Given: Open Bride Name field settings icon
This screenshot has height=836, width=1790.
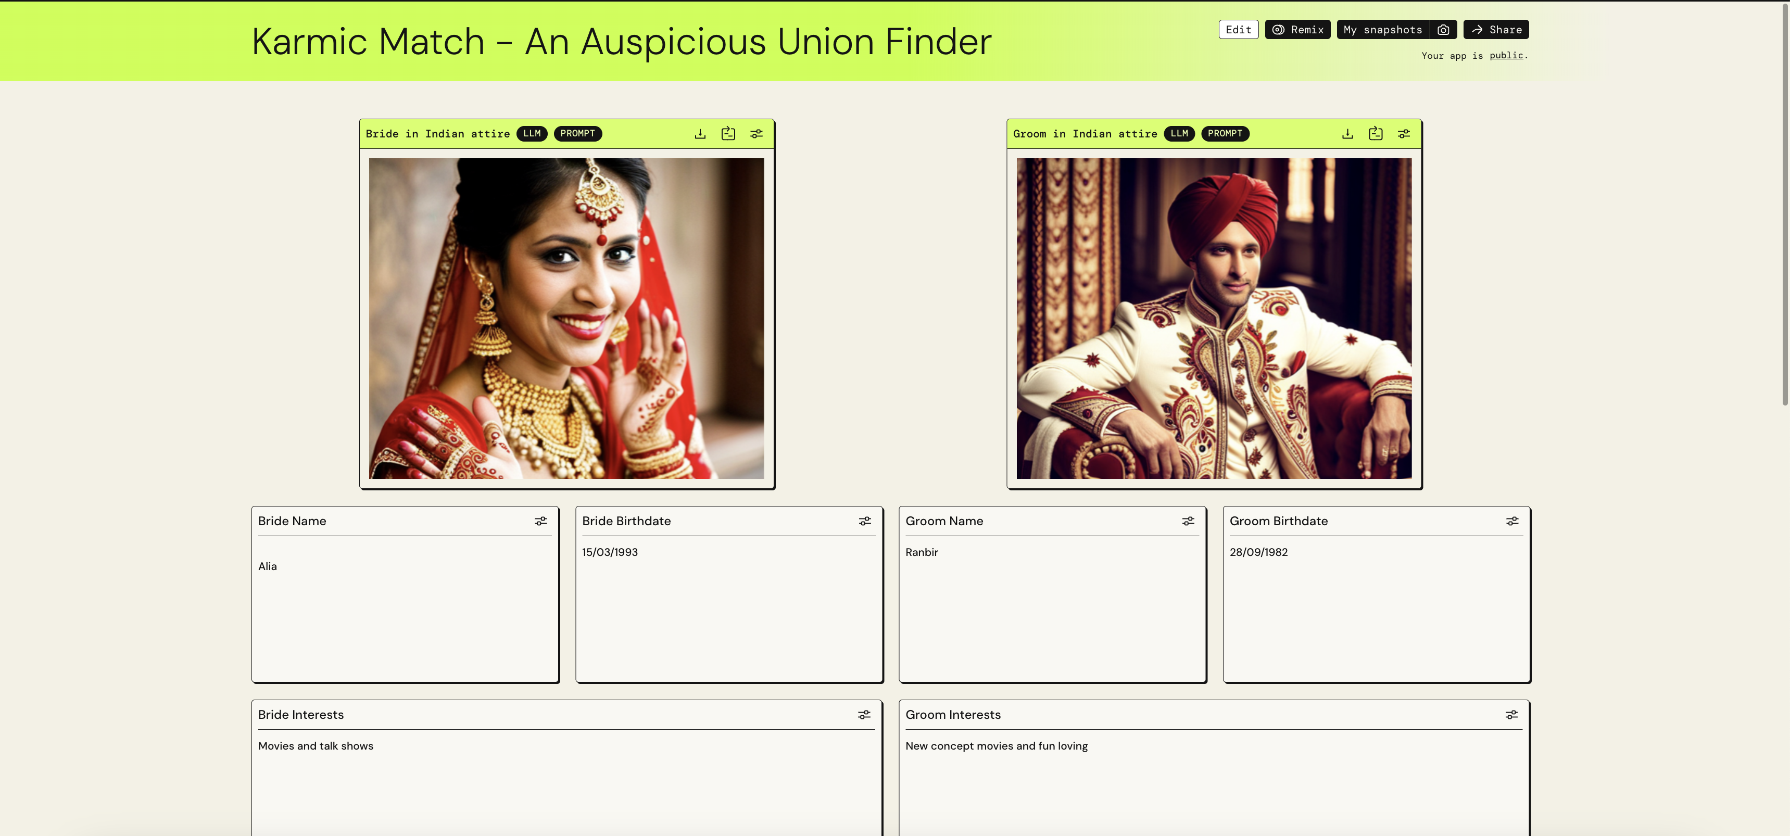Looking at the screenshot, I should coord(540,521).
